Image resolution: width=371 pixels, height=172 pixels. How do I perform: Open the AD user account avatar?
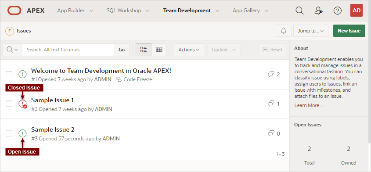click(357, 11)
